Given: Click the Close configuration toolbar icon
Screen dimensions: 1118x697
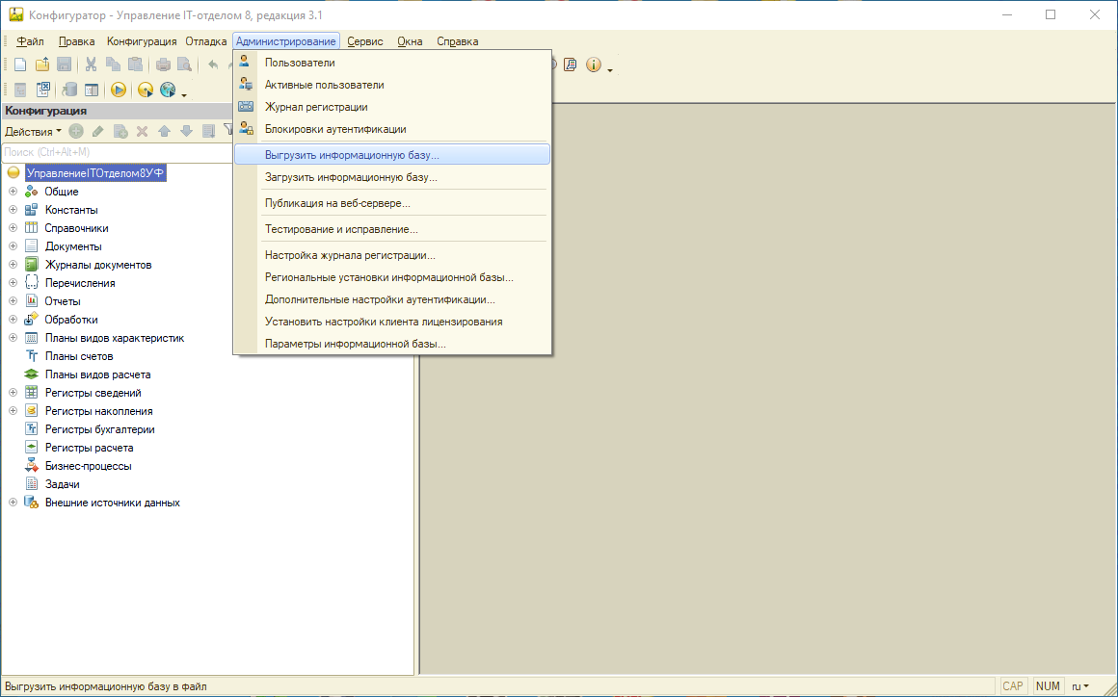Looking at the screenshot, I should tap(42, 90).
